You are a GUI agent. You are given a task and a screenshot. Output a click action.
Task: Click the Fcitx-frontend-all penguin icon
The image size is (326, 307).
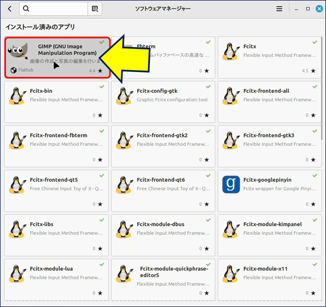[231, 96]
